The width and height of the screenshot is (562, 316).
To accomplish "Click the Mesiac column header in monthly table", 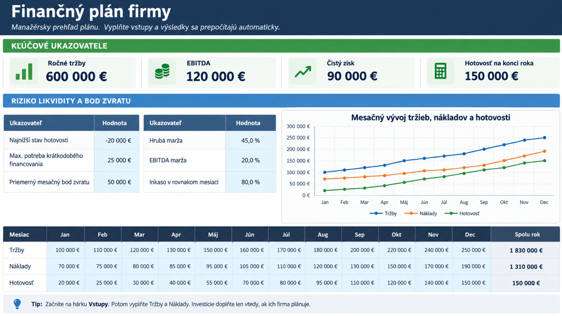I will [25, 234].
